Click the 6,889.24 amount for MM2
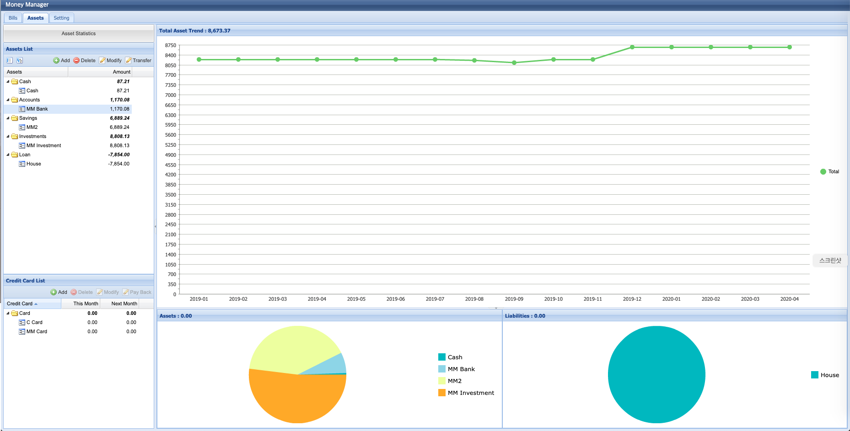The width and height of the screenshot is (850, 431). [119, 127]
